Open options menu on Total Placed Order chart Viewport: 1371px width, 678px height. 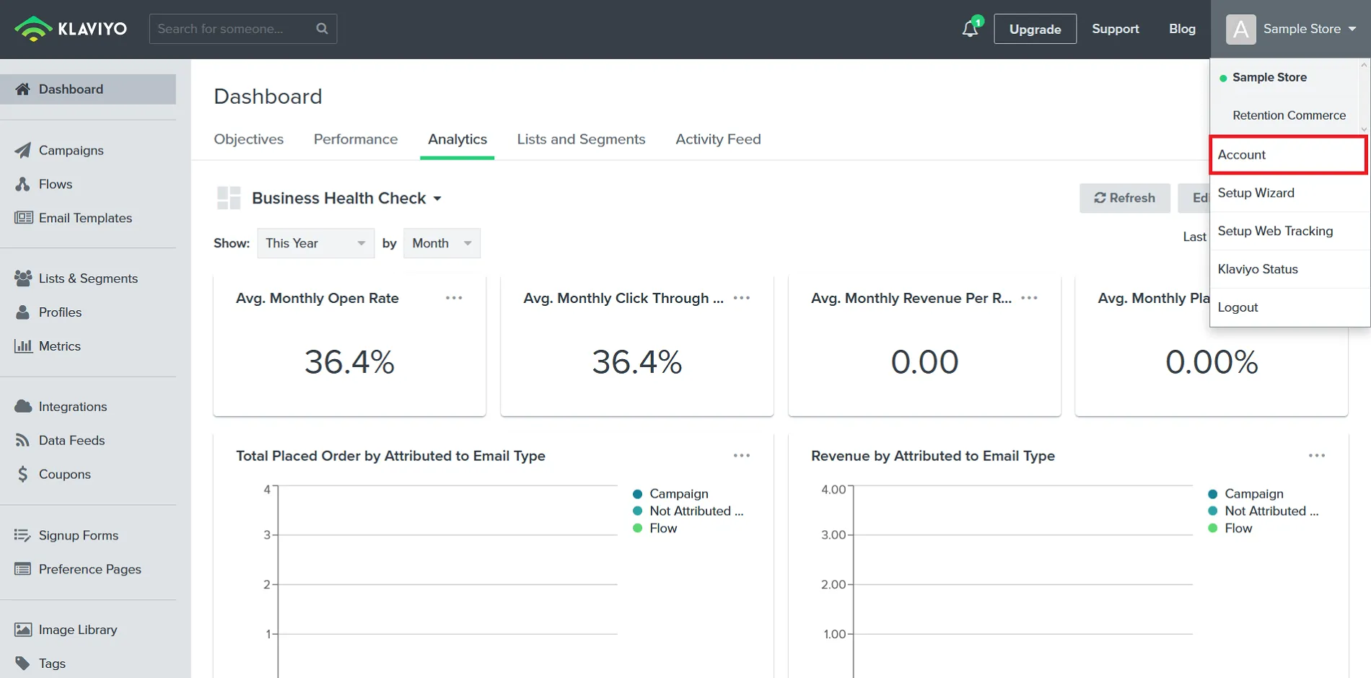(x=741, y=455)
